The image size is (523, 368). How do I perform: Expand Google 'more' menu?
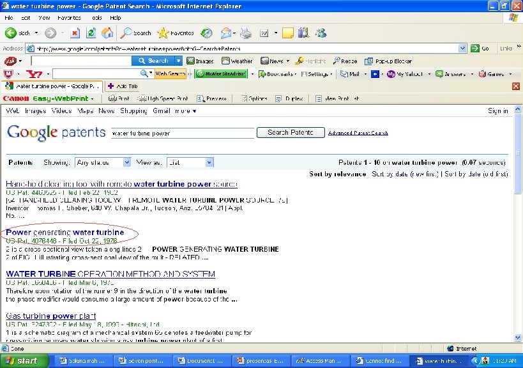click(x=186, y=111)
